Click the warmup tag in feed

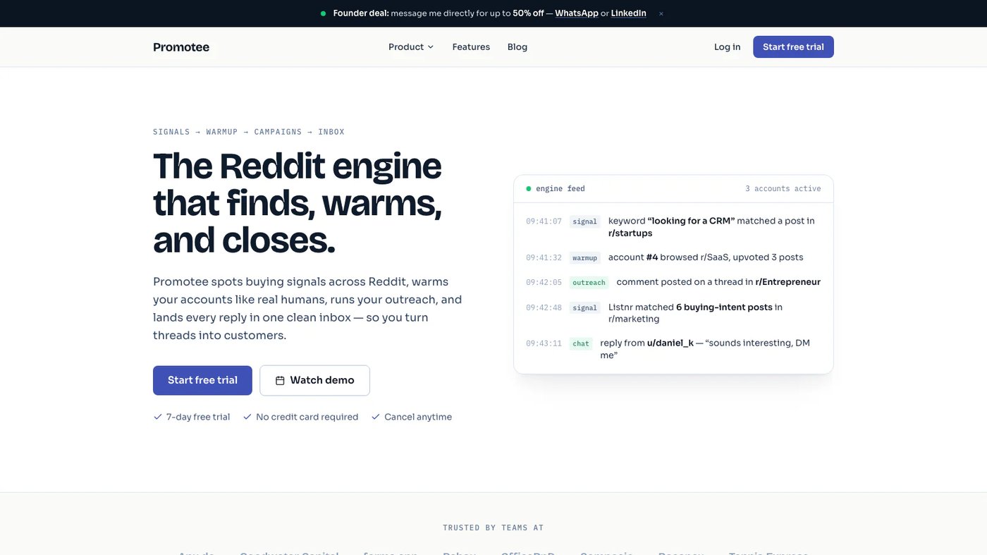point(584,258)
